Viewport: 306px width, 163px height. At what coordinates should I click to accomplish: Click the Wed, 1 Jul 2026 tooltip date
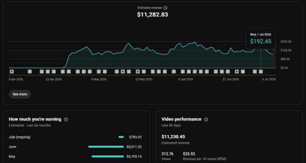pos(261,34)
